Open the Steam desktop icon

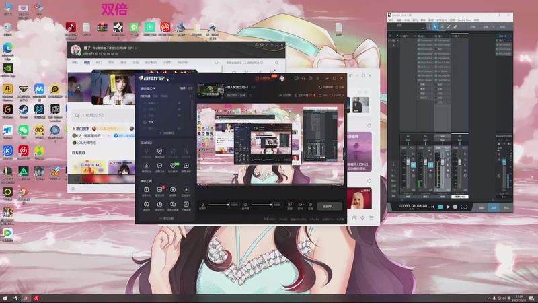[x=24, y=111]
